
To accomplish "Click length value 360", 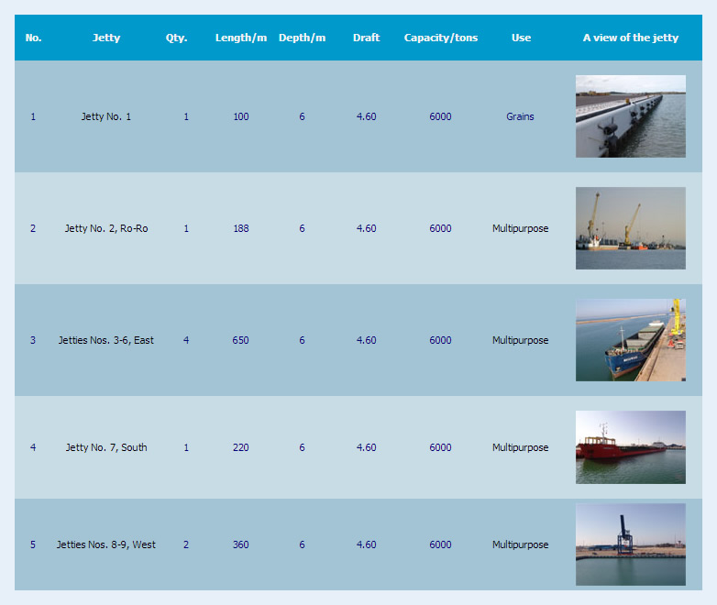I will coord(240,544).
